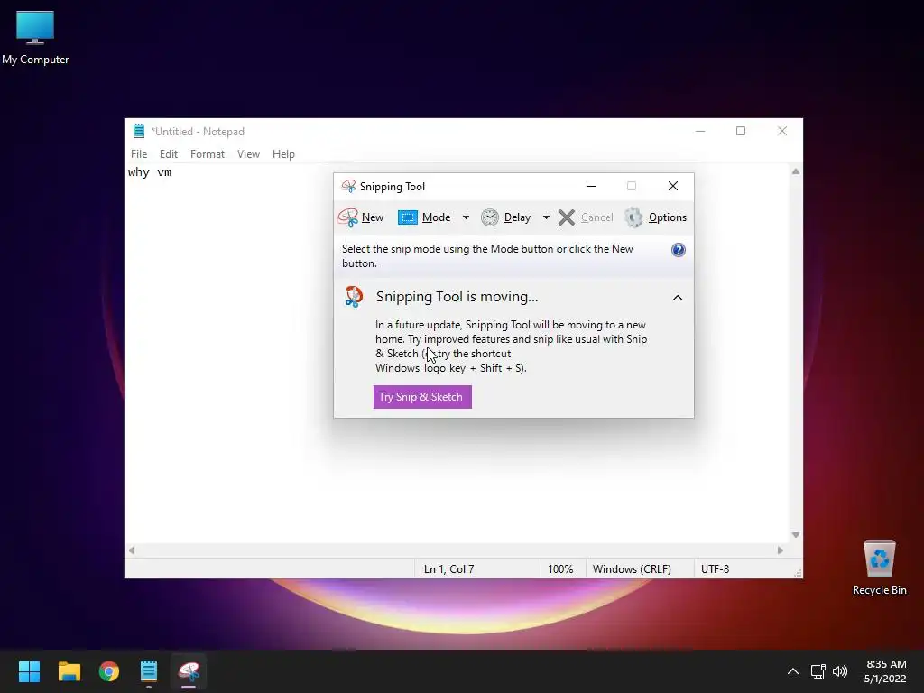Screen dimensions: 924x693
Task: Click Notepad vertical scrollbar down arrow
Action: [x=796, y=535]
